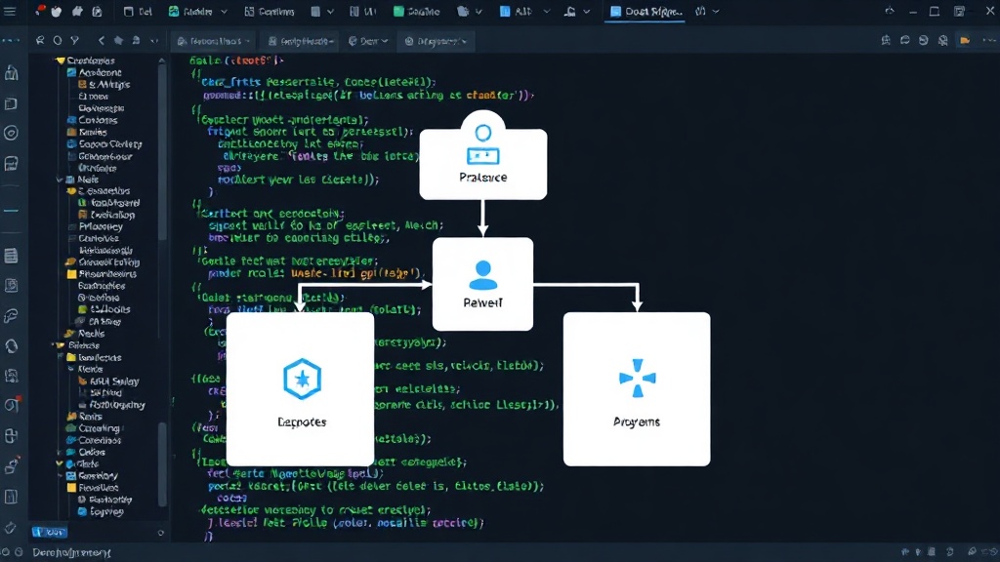
Task: Click the activity bar icon with the red badge
Action: (12, 405)
